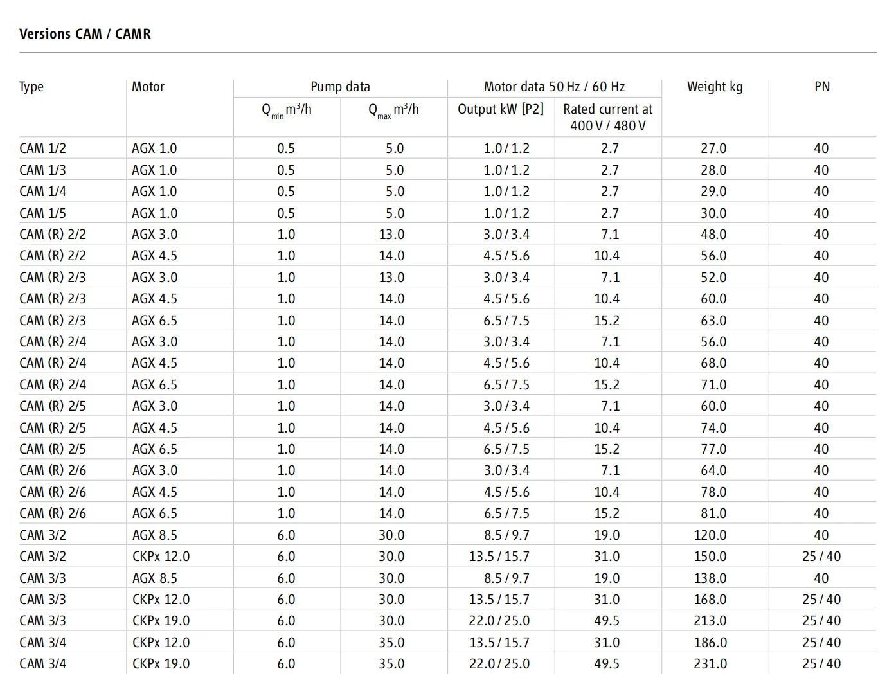The height and width of the screenshot is (696, 887).
Task: Click the CAM 1/5 type cell
Action: 42,213
